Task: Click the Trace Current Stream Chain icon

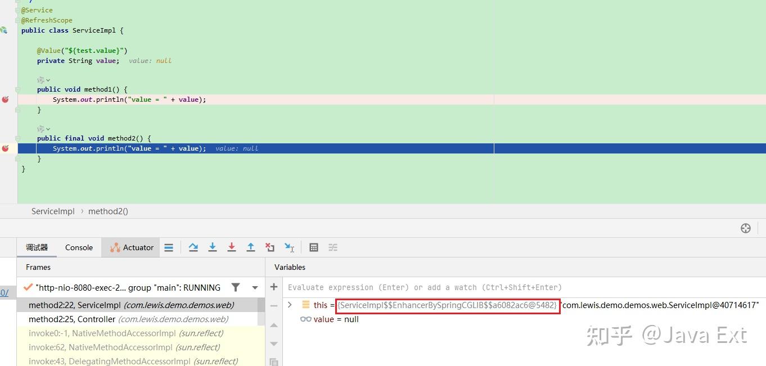Action: (333, 247)
